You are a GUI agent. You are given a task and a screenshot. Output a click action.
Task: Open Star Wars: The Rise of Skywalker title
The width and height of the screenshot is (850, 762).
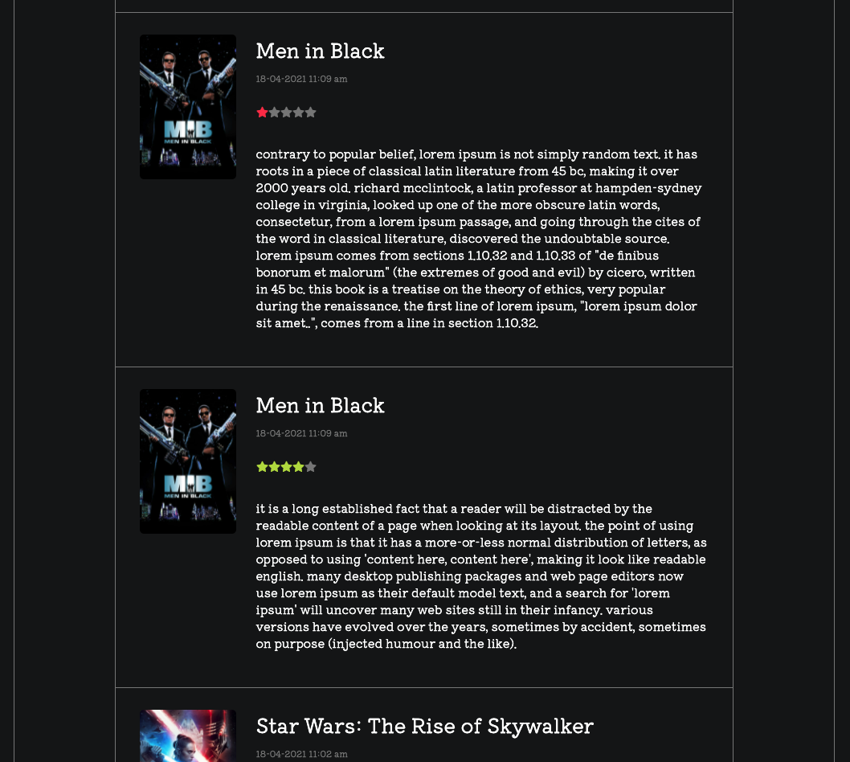[x=424, y=726]
